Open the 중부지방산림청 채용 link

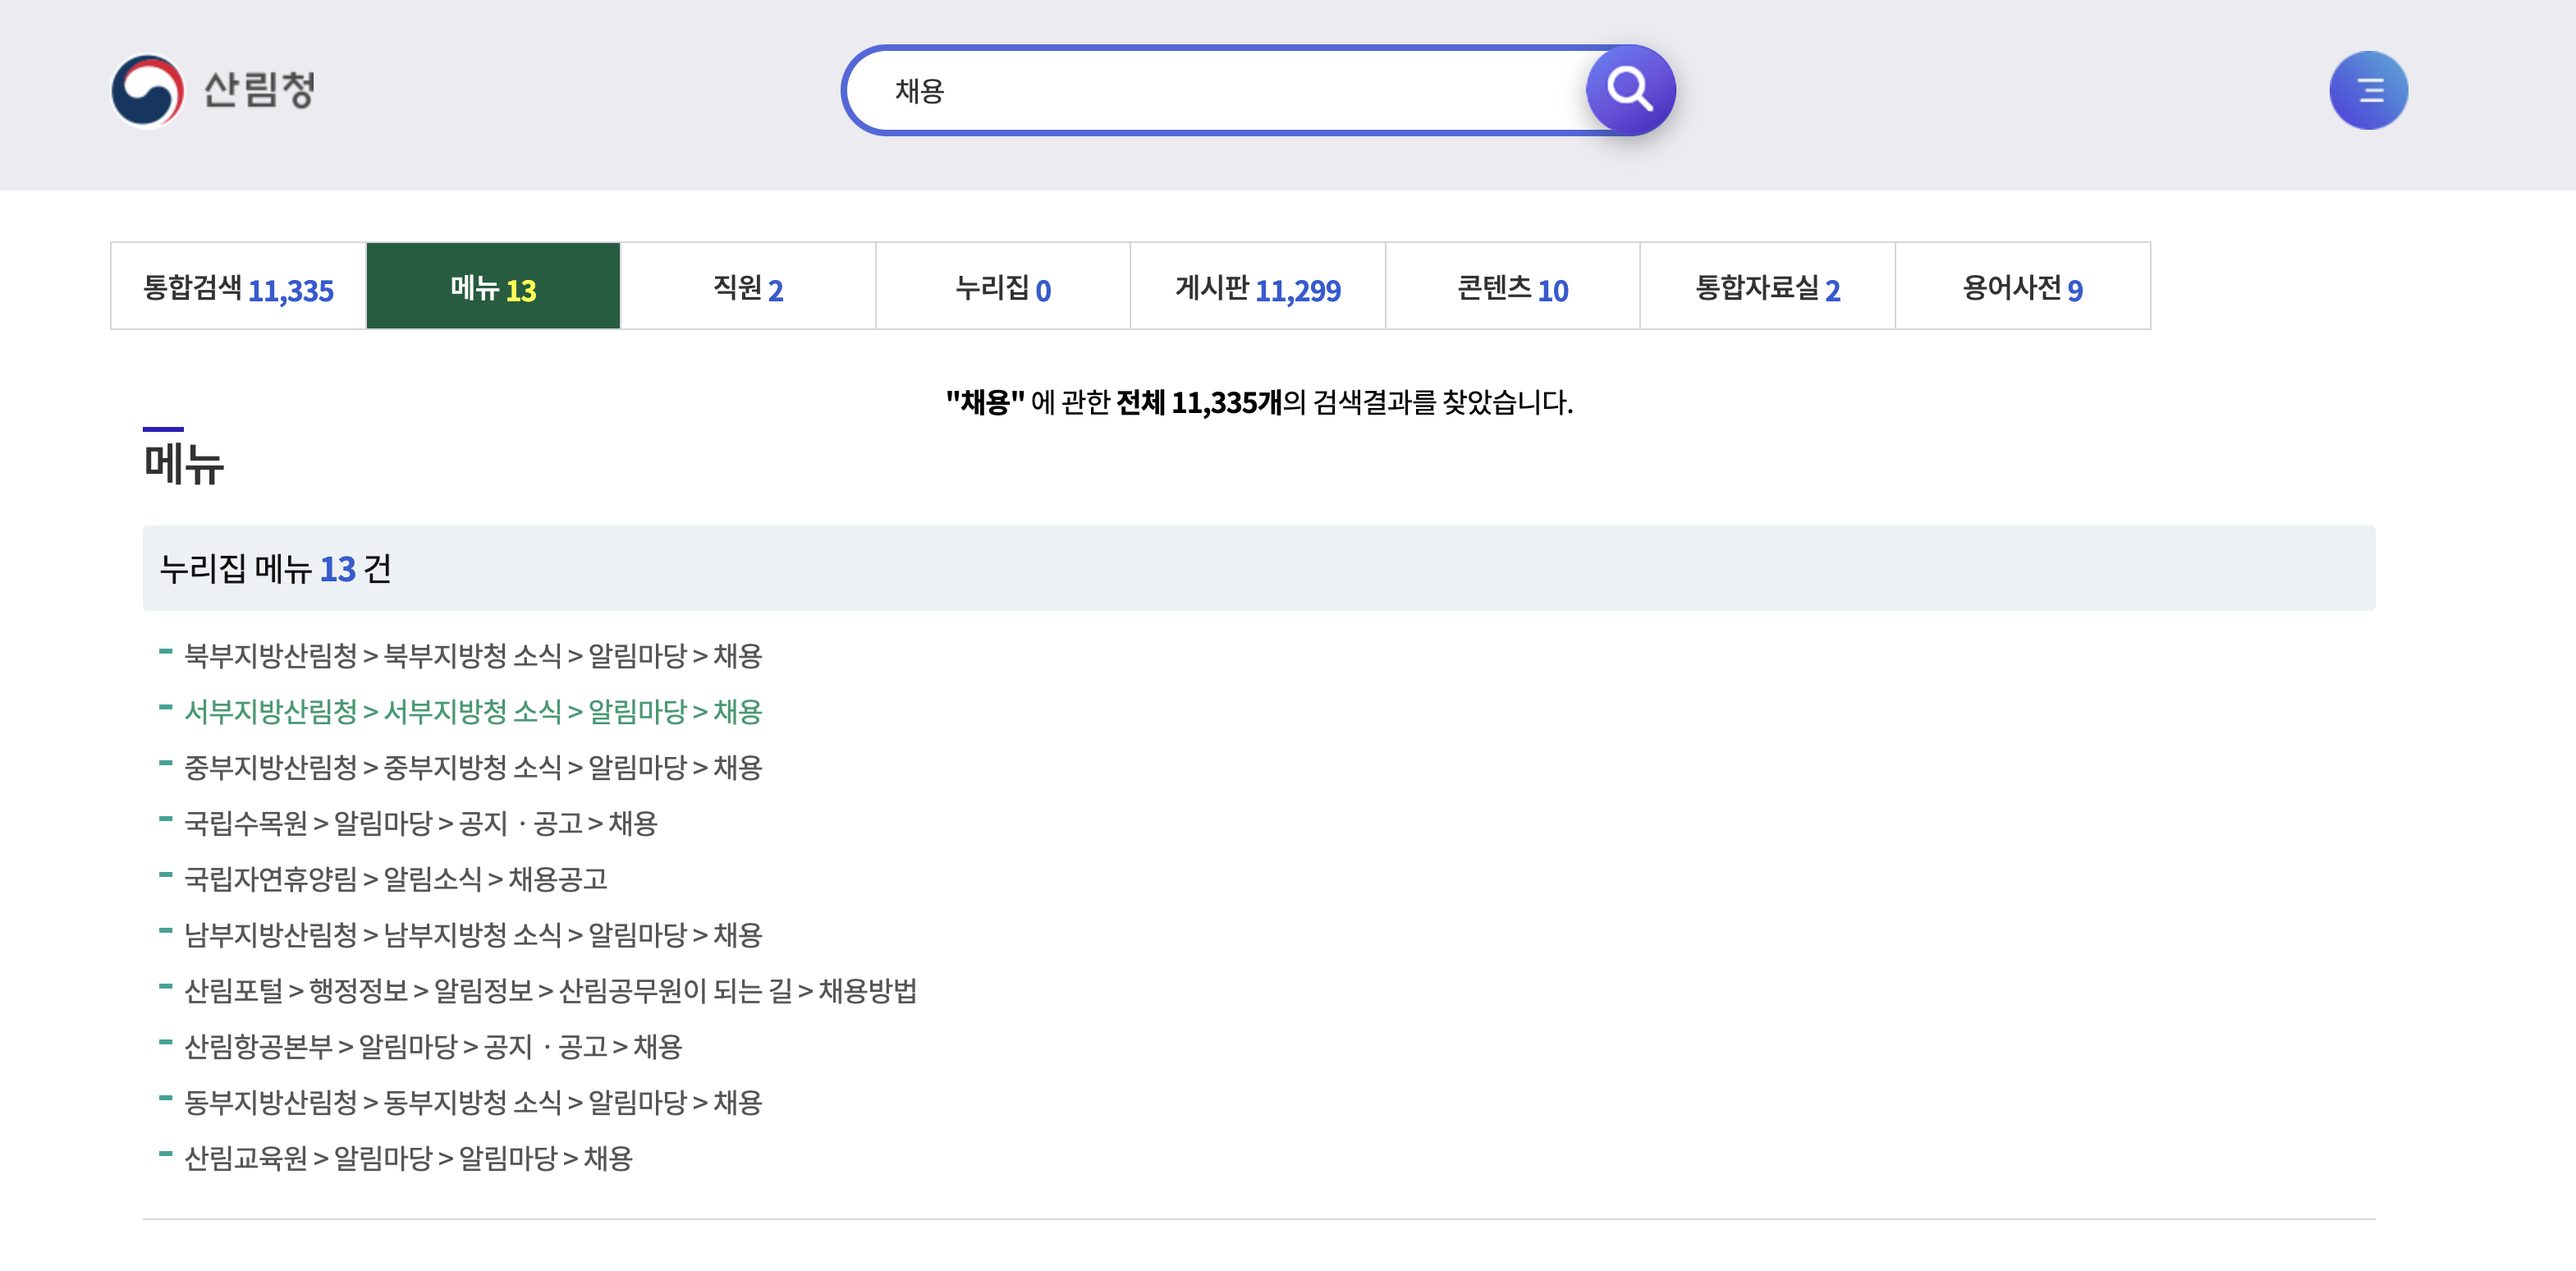tap(472, 768)
